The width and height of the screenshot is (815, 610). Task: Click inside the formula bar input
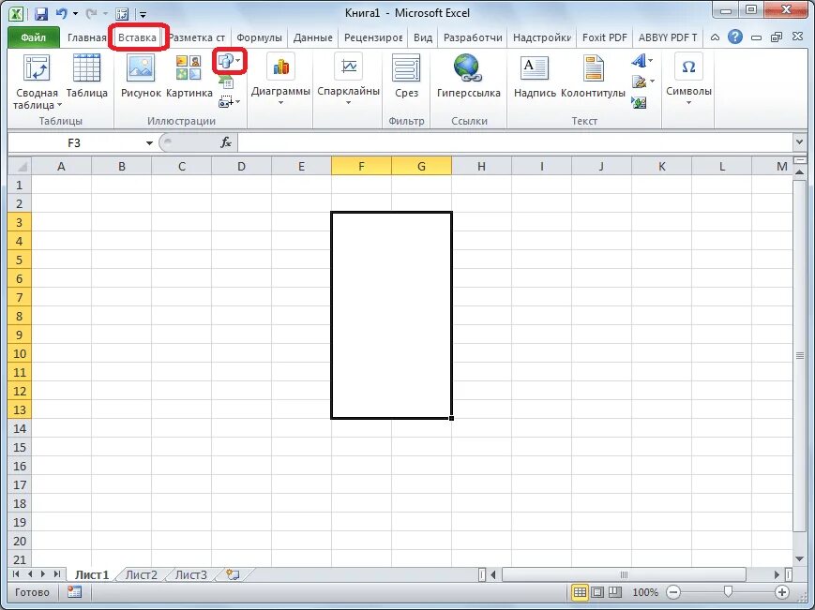click(x=515, y=142)
